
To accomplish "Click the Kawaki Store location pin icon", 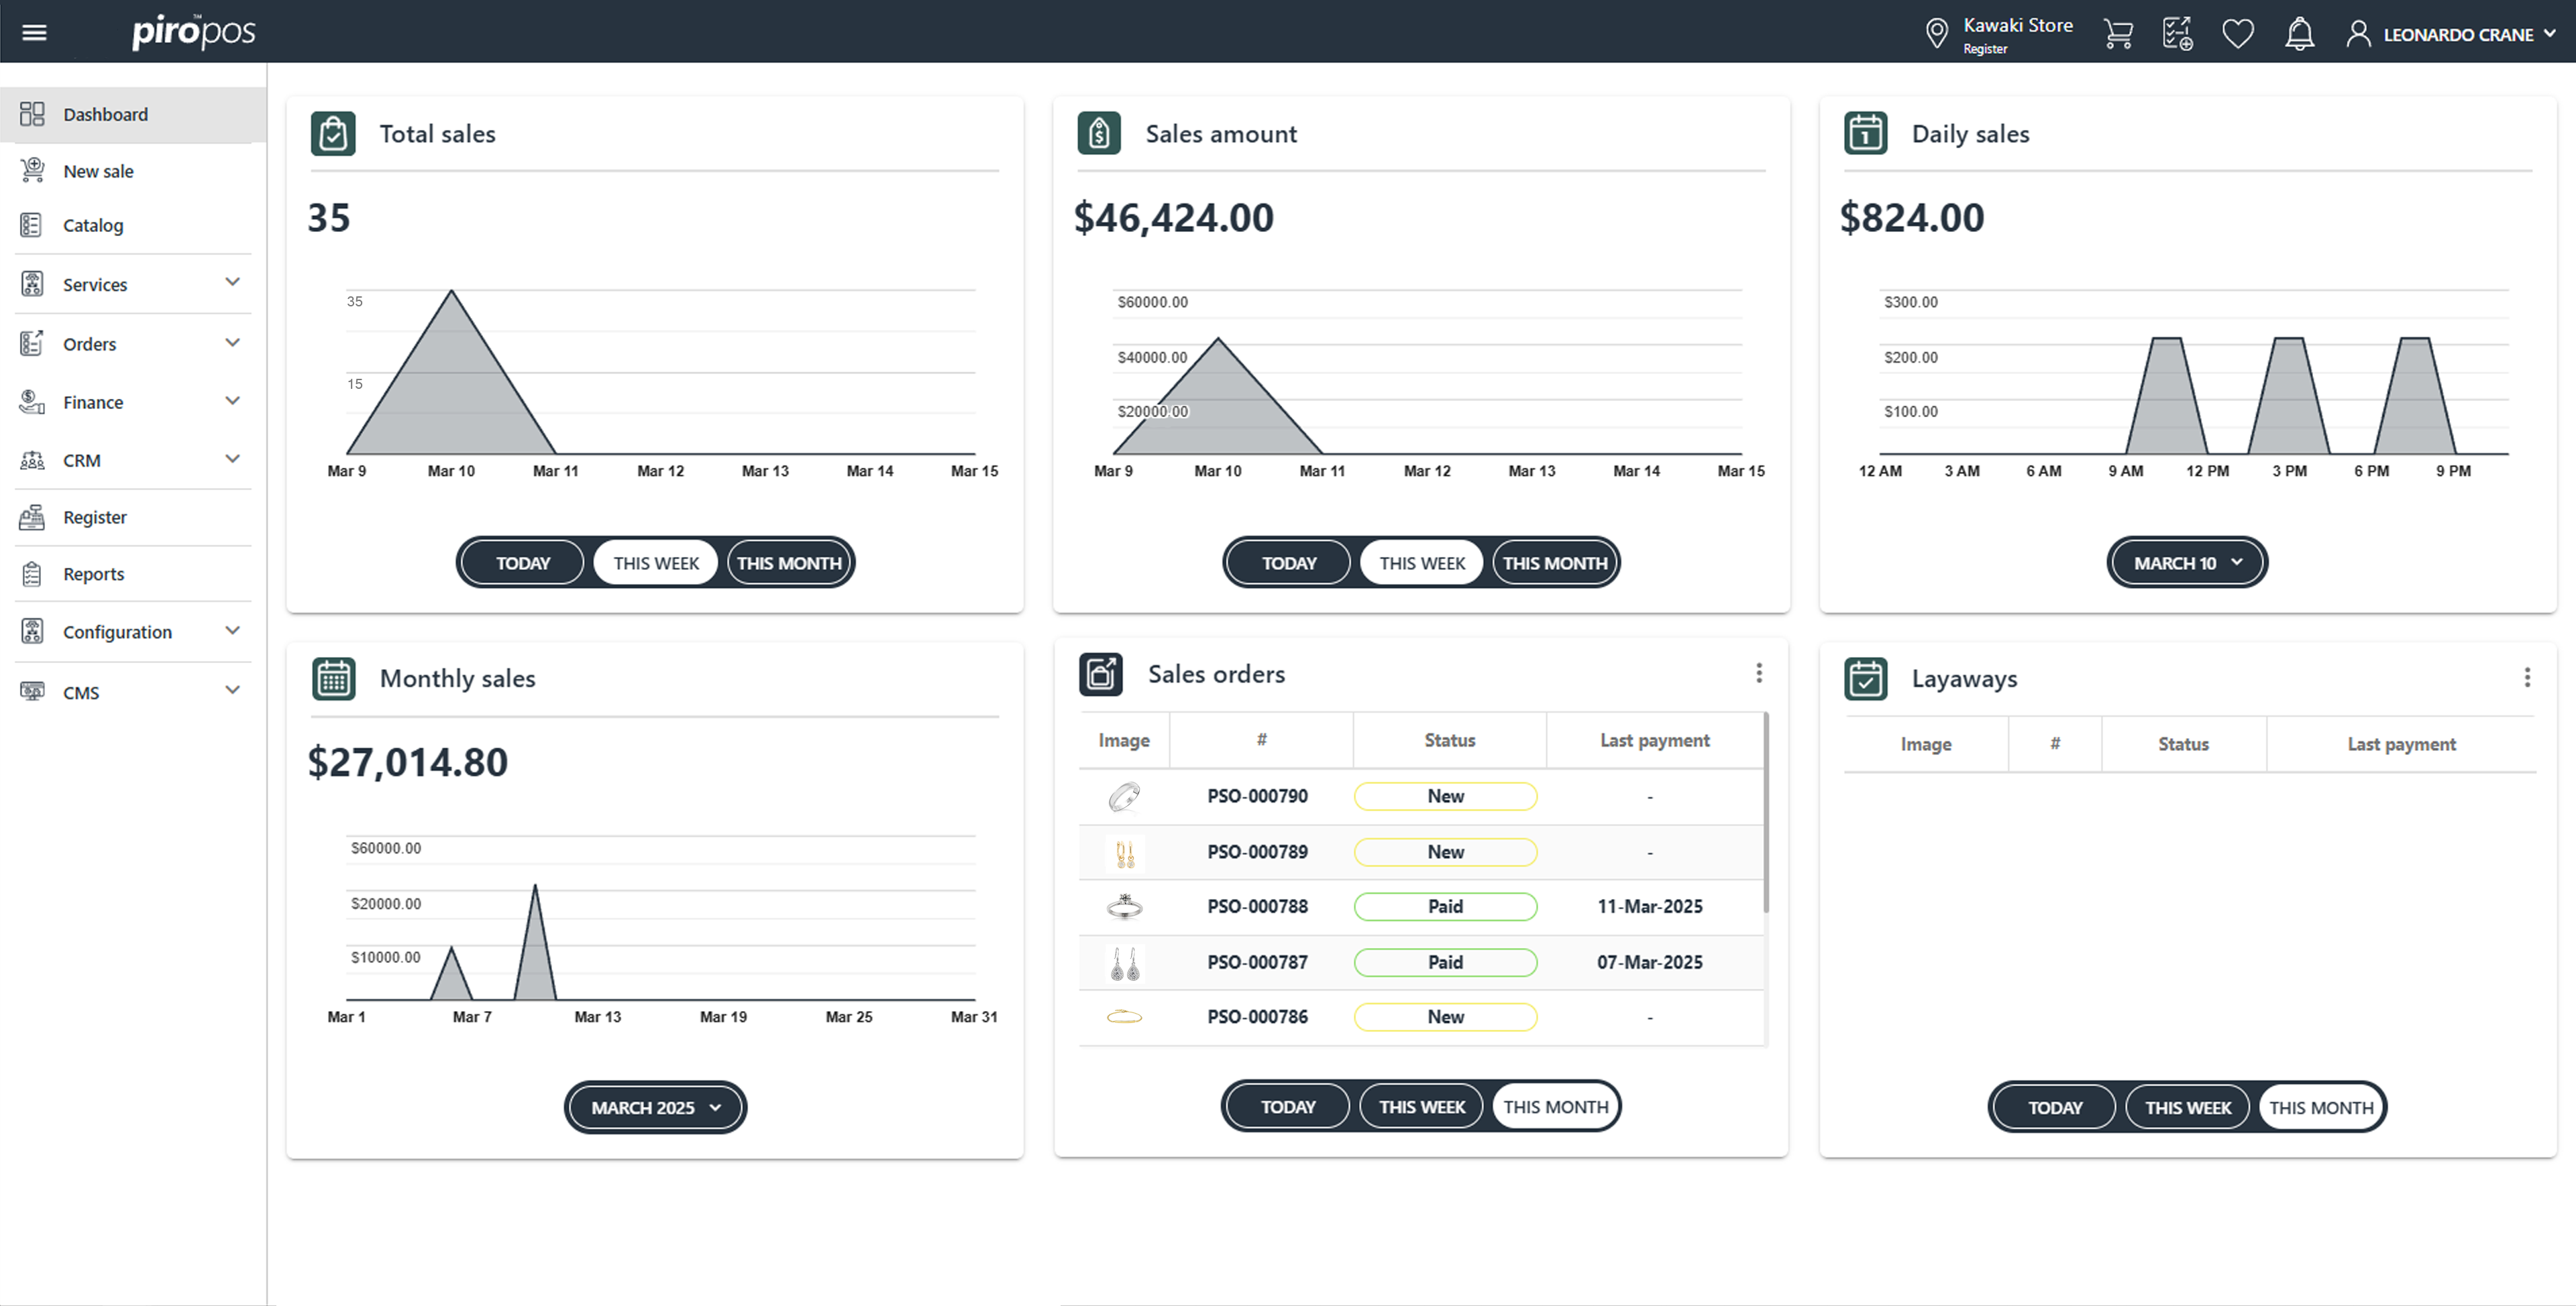I will (1936, 33).
